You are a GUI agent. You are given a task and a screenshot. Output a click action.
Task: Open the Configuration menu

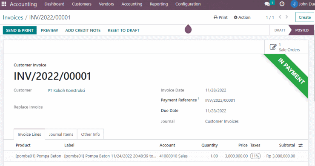pyautogui.click(x=188, y=4)
